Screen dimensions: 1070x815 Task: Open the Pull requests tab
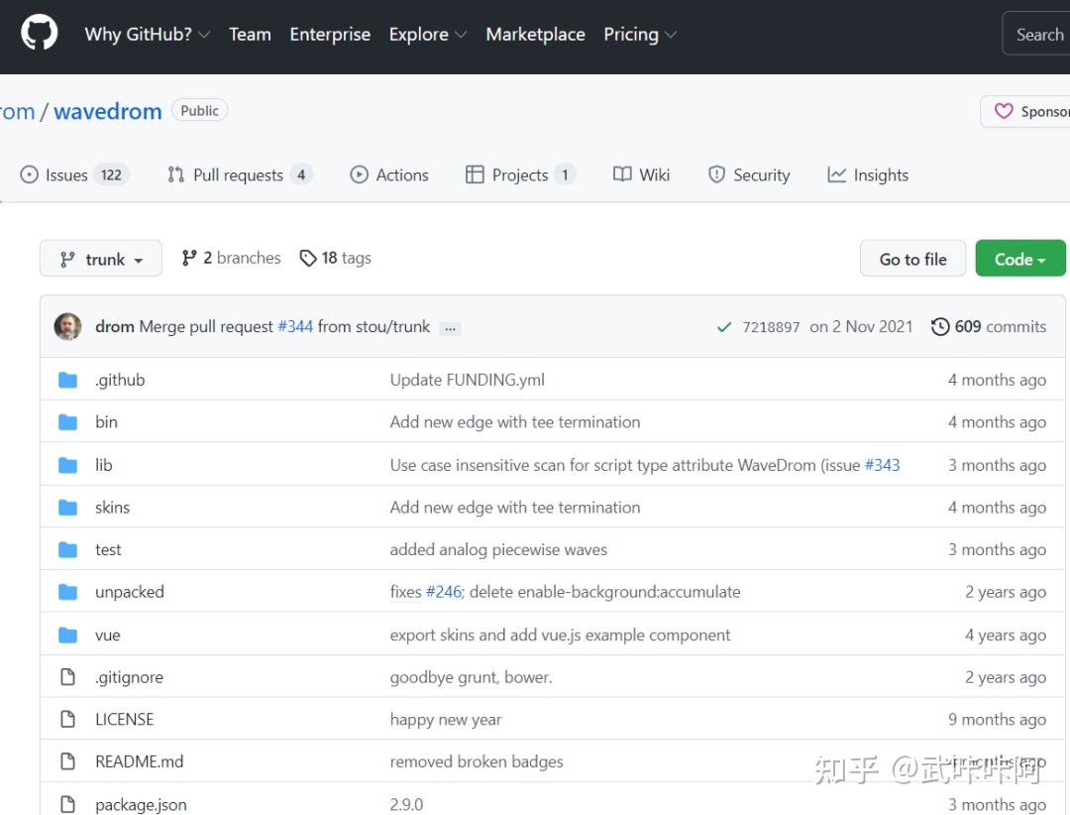[239, 175]
